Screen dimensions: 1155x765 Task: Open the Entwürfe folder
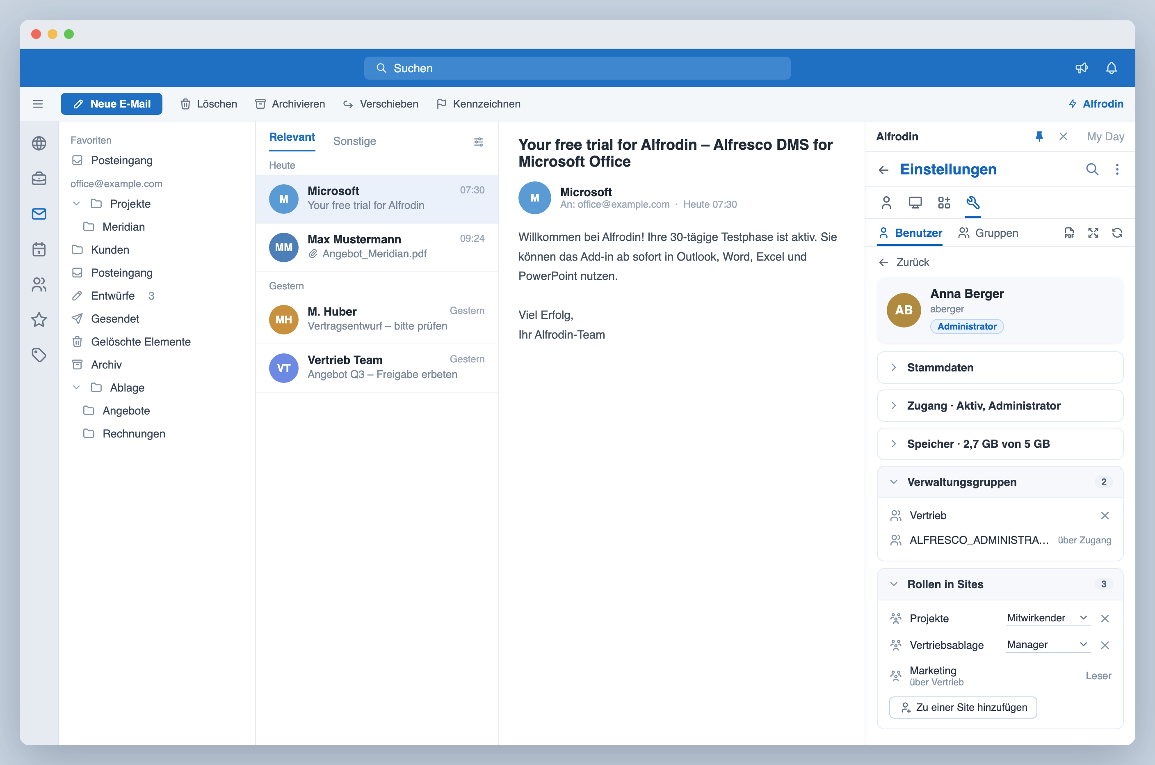coord(113,295)
